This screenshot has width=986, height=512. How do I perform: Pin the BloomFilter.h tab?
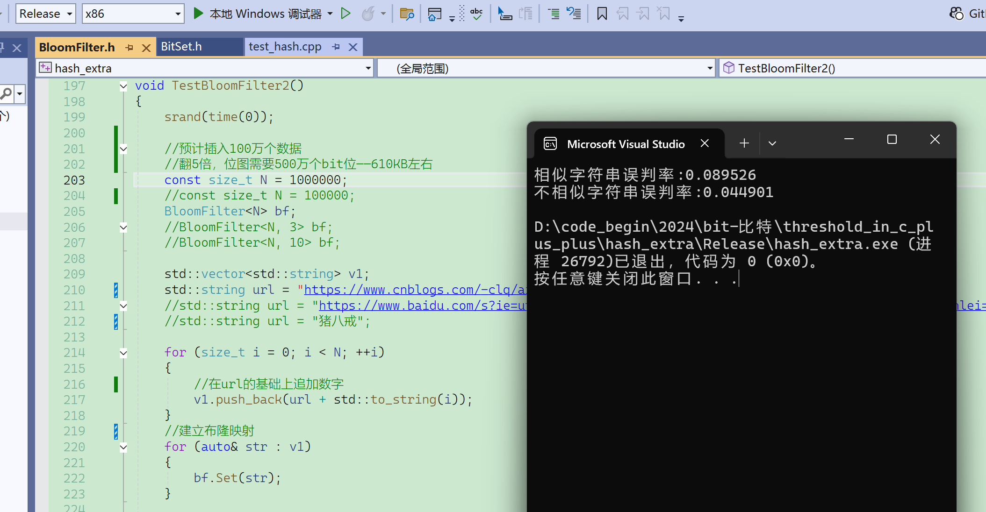130,48
